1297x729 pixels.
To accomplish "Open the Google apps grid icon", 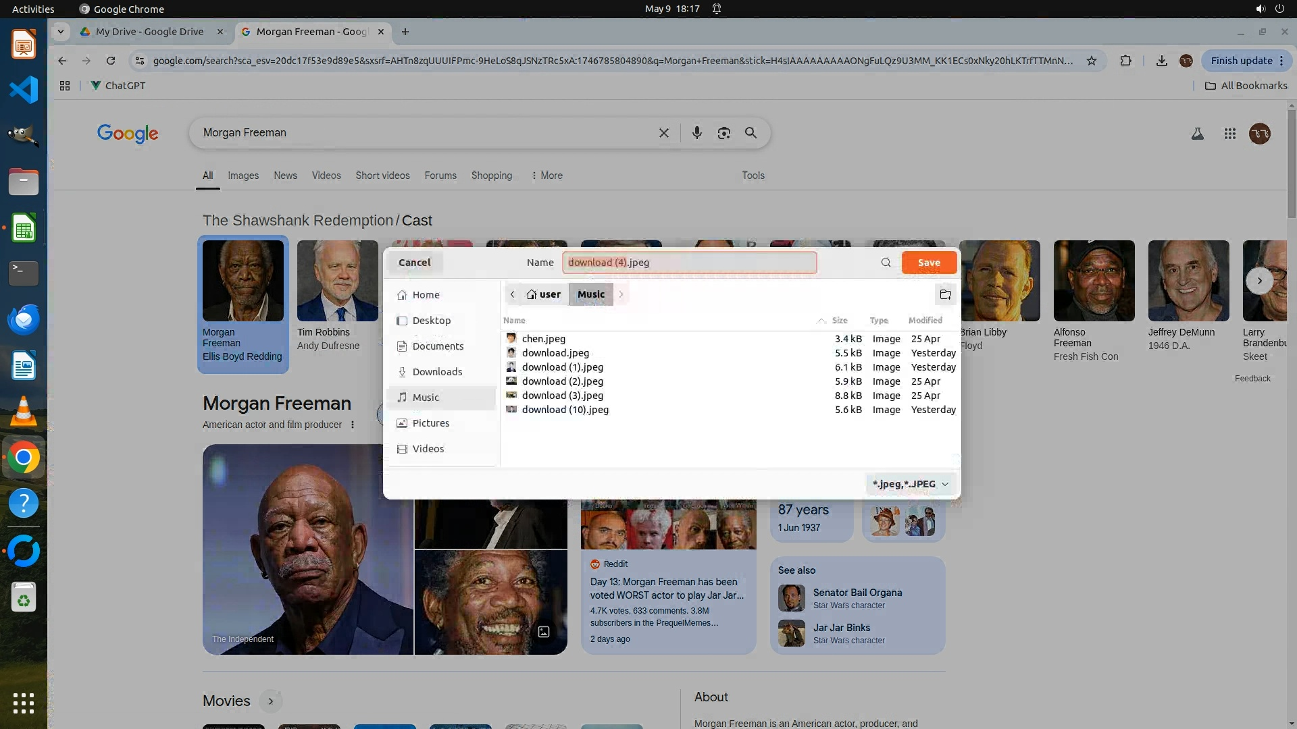I will 1229,134.
